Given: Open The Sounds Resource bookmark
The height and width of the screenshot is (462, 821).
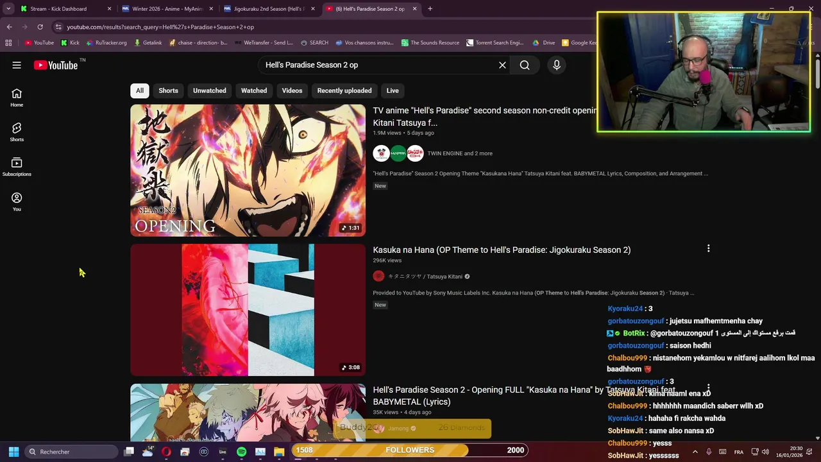Looking at the screenshot, I should point(430,43).
